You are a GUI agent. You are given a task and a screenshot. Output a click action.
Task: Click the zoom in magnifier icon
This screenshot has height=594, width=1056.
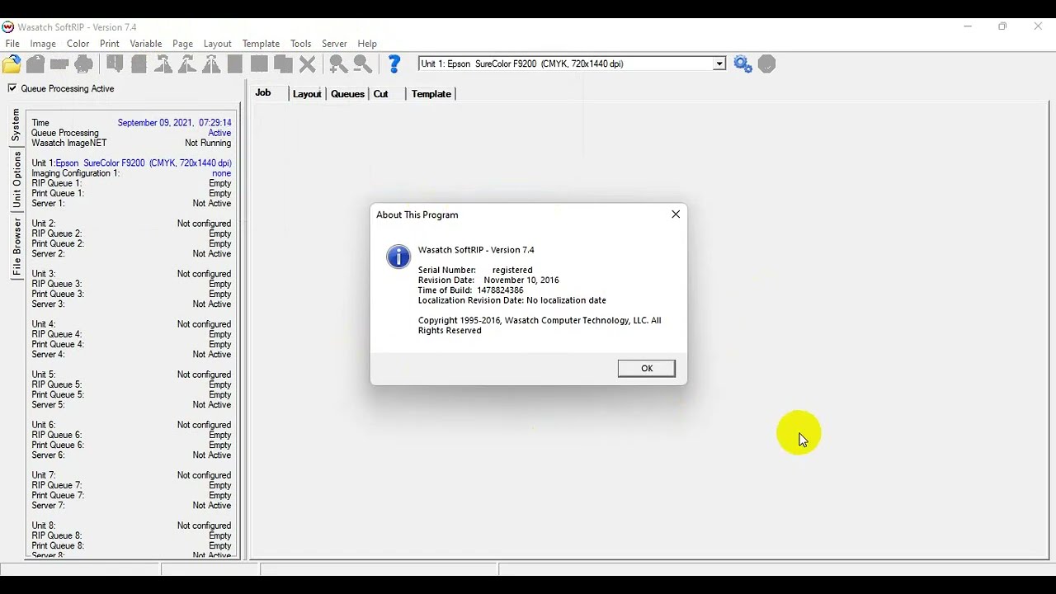click(x=337, y=64)
